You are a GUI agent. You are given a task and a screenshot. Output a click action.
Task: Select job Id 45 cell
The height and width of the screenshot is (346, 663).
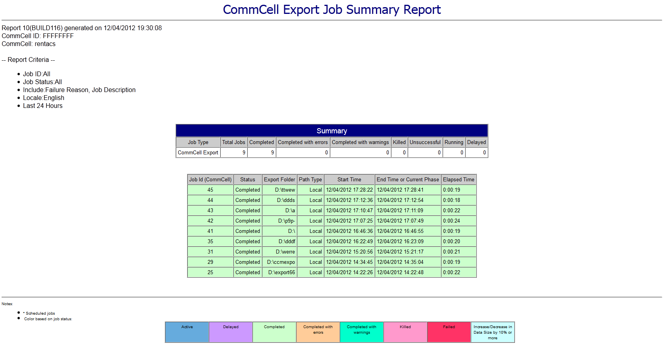210,190
